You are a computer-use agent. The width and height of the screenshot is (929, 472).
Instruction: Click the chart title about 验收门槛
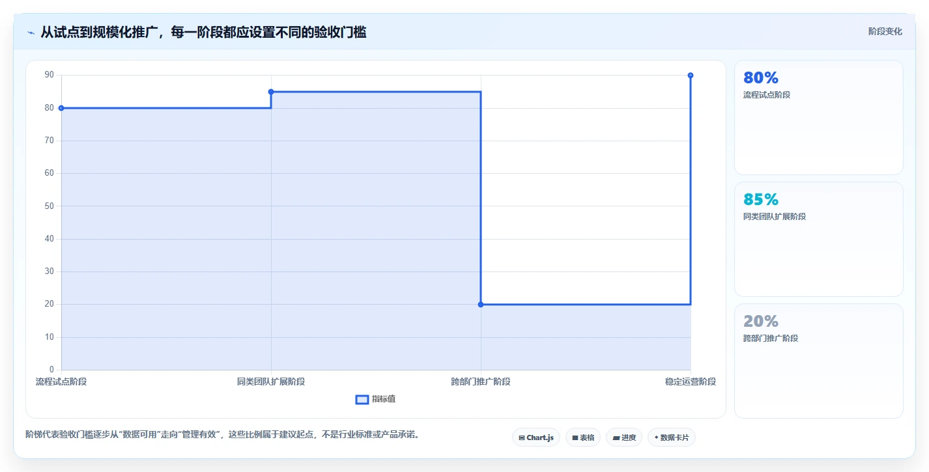pyautogui.click(x=203, y=32)
